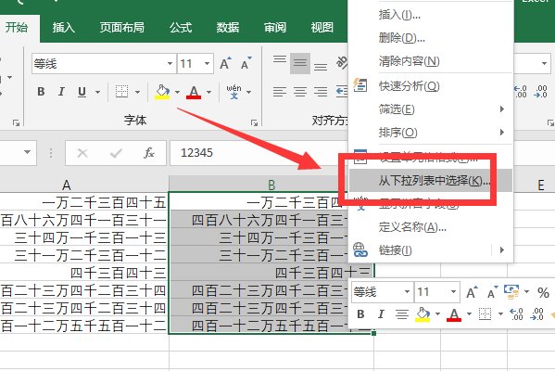Click the fx insert function icon

click(149, 153)
